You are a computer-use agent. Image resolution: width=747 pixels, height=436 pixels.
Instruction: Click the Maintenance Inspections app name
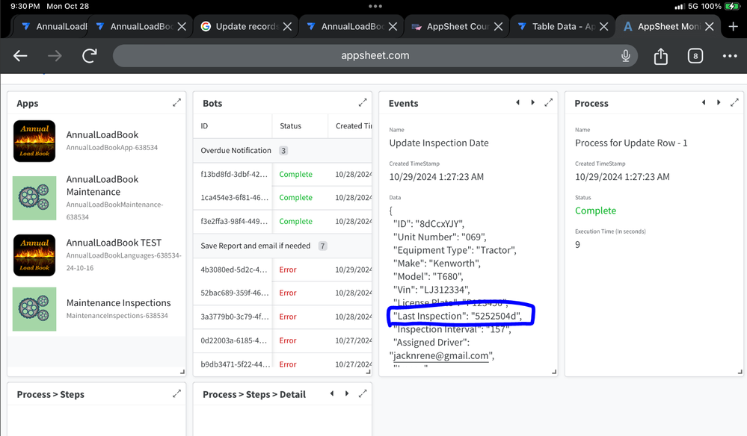pos(119,303)
